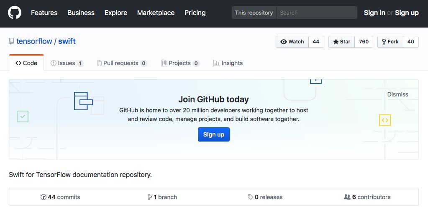Open the Issues tab

tap(67, 63)
